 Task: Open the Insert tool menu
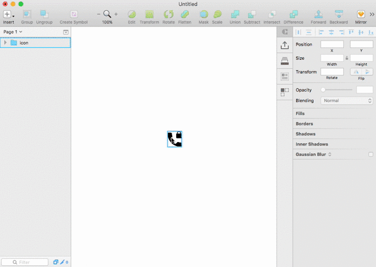tap(8, 15)
